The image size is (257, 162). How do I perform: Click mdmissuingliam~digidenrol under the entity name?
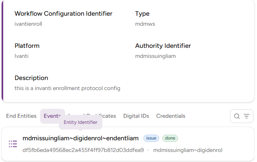188,150
